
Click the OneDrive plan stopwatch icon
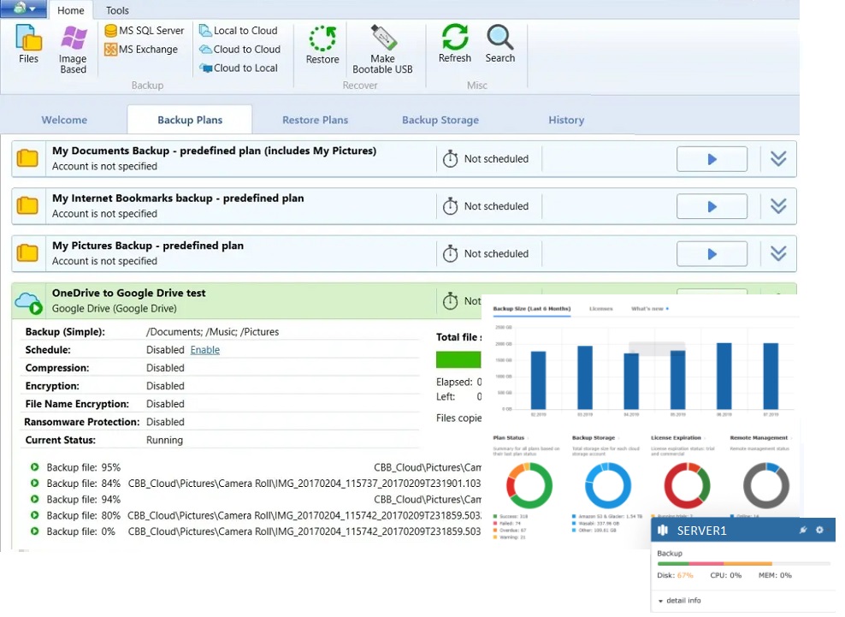tap(450, 301)
